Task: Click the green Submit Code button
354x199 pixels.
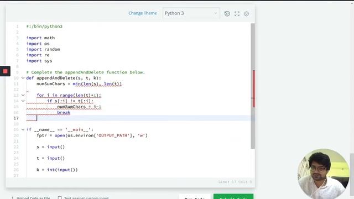Action: tap(233, 197)
